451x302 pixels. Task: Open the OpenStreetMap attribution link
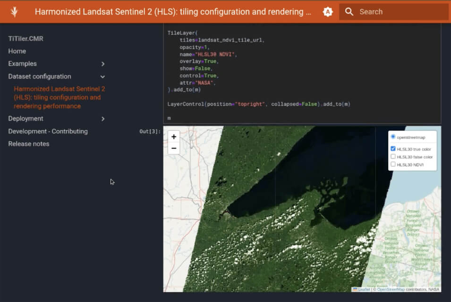391,289
